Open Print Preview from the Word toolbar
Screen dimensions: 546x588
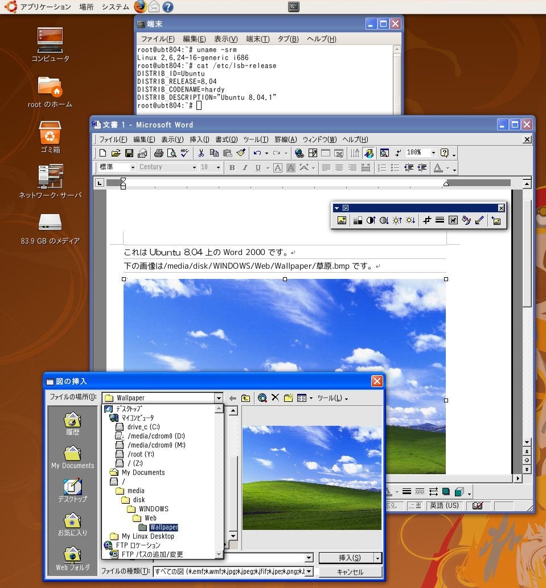(x=171, y=153)
